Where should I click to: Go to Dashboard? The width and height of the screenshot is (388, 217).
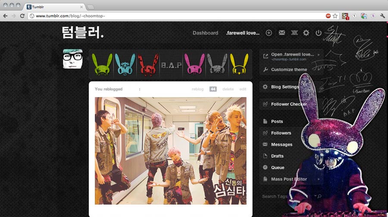click(x=205, y=33)
